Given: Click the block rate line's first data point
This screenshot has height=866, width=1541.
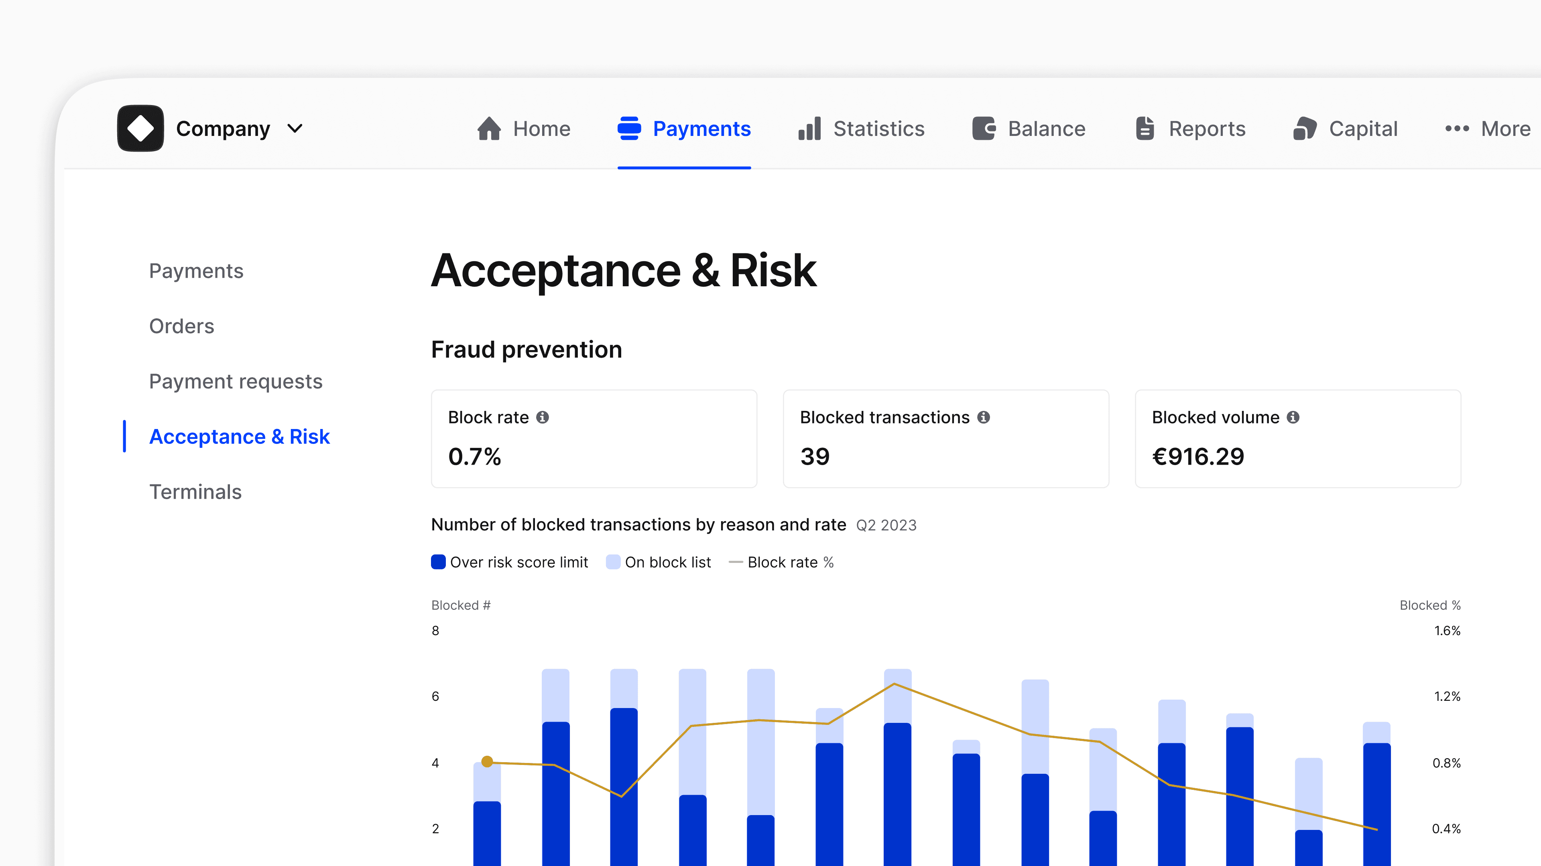Looking at the screenshot, I should tap(487, 761).
